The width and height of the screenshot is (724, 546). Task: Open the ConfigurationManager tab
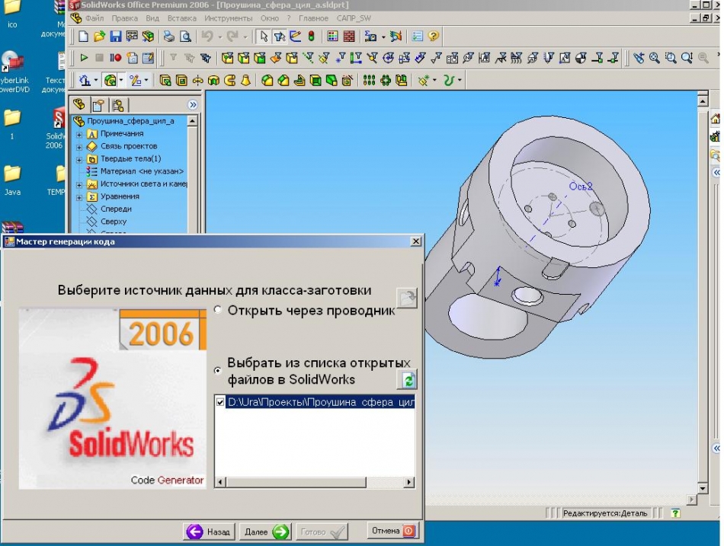(x=120, y=104)
